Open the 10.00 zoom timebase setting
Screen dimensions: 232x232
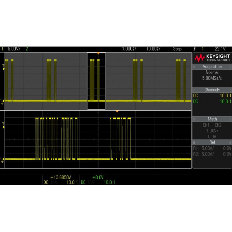click(153, 49)
